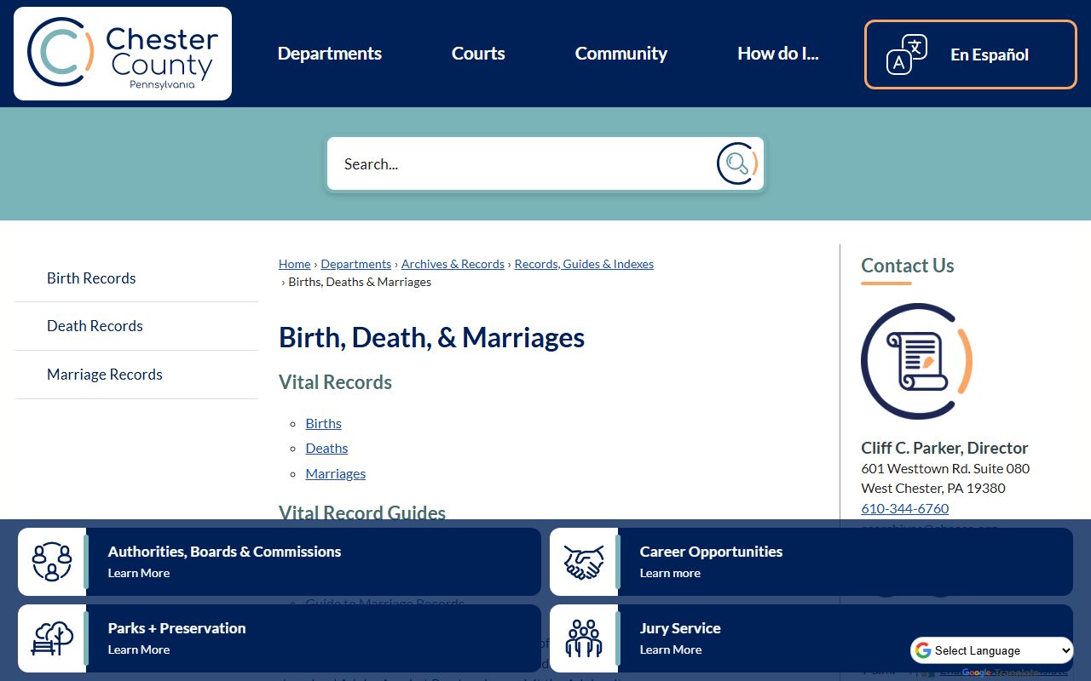This screenshot has width=1091, height=681.
Task: Click the En Español button
Action: (989, 54)
